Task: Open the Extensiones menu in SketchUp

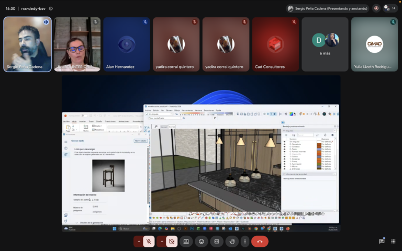Action: (209, 110)
